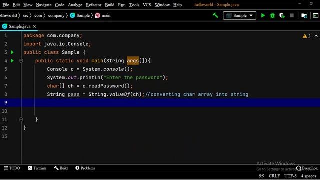Click the com breadcrumb

click(38, 15)
